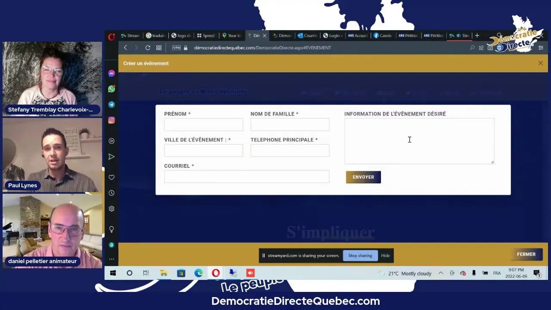Open the Windows notification center icon
This screenshot has width=551, height=310.
coord(537,273)
